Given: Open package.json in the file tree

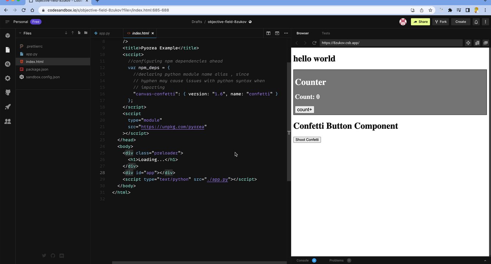Looking at the screenshot, I should [x=53, y=69].
